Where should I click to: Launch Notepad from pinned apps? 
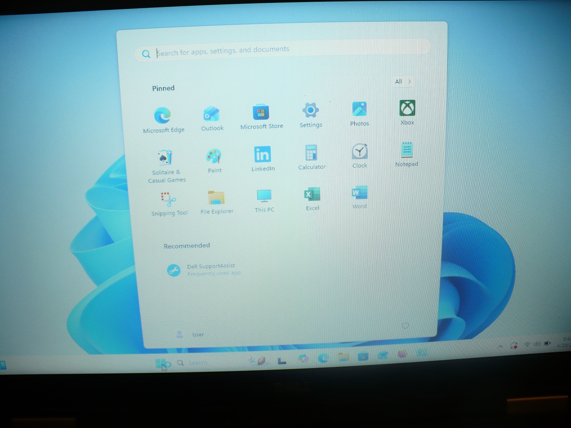coord(406,154)
